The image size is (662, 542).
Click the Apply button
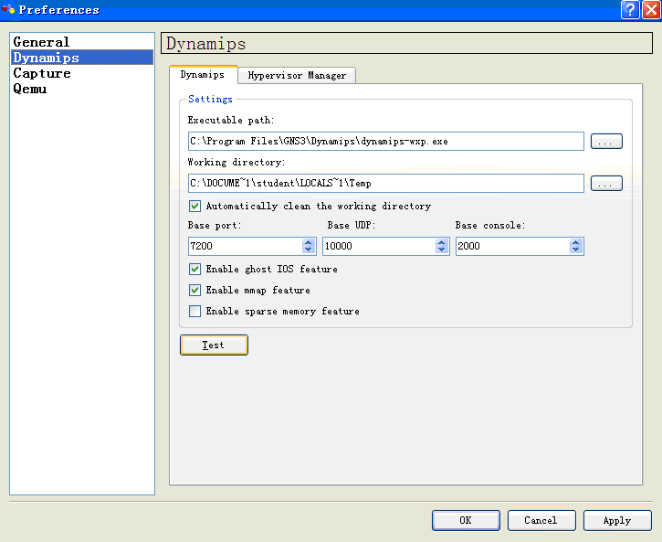pos(617,520)
